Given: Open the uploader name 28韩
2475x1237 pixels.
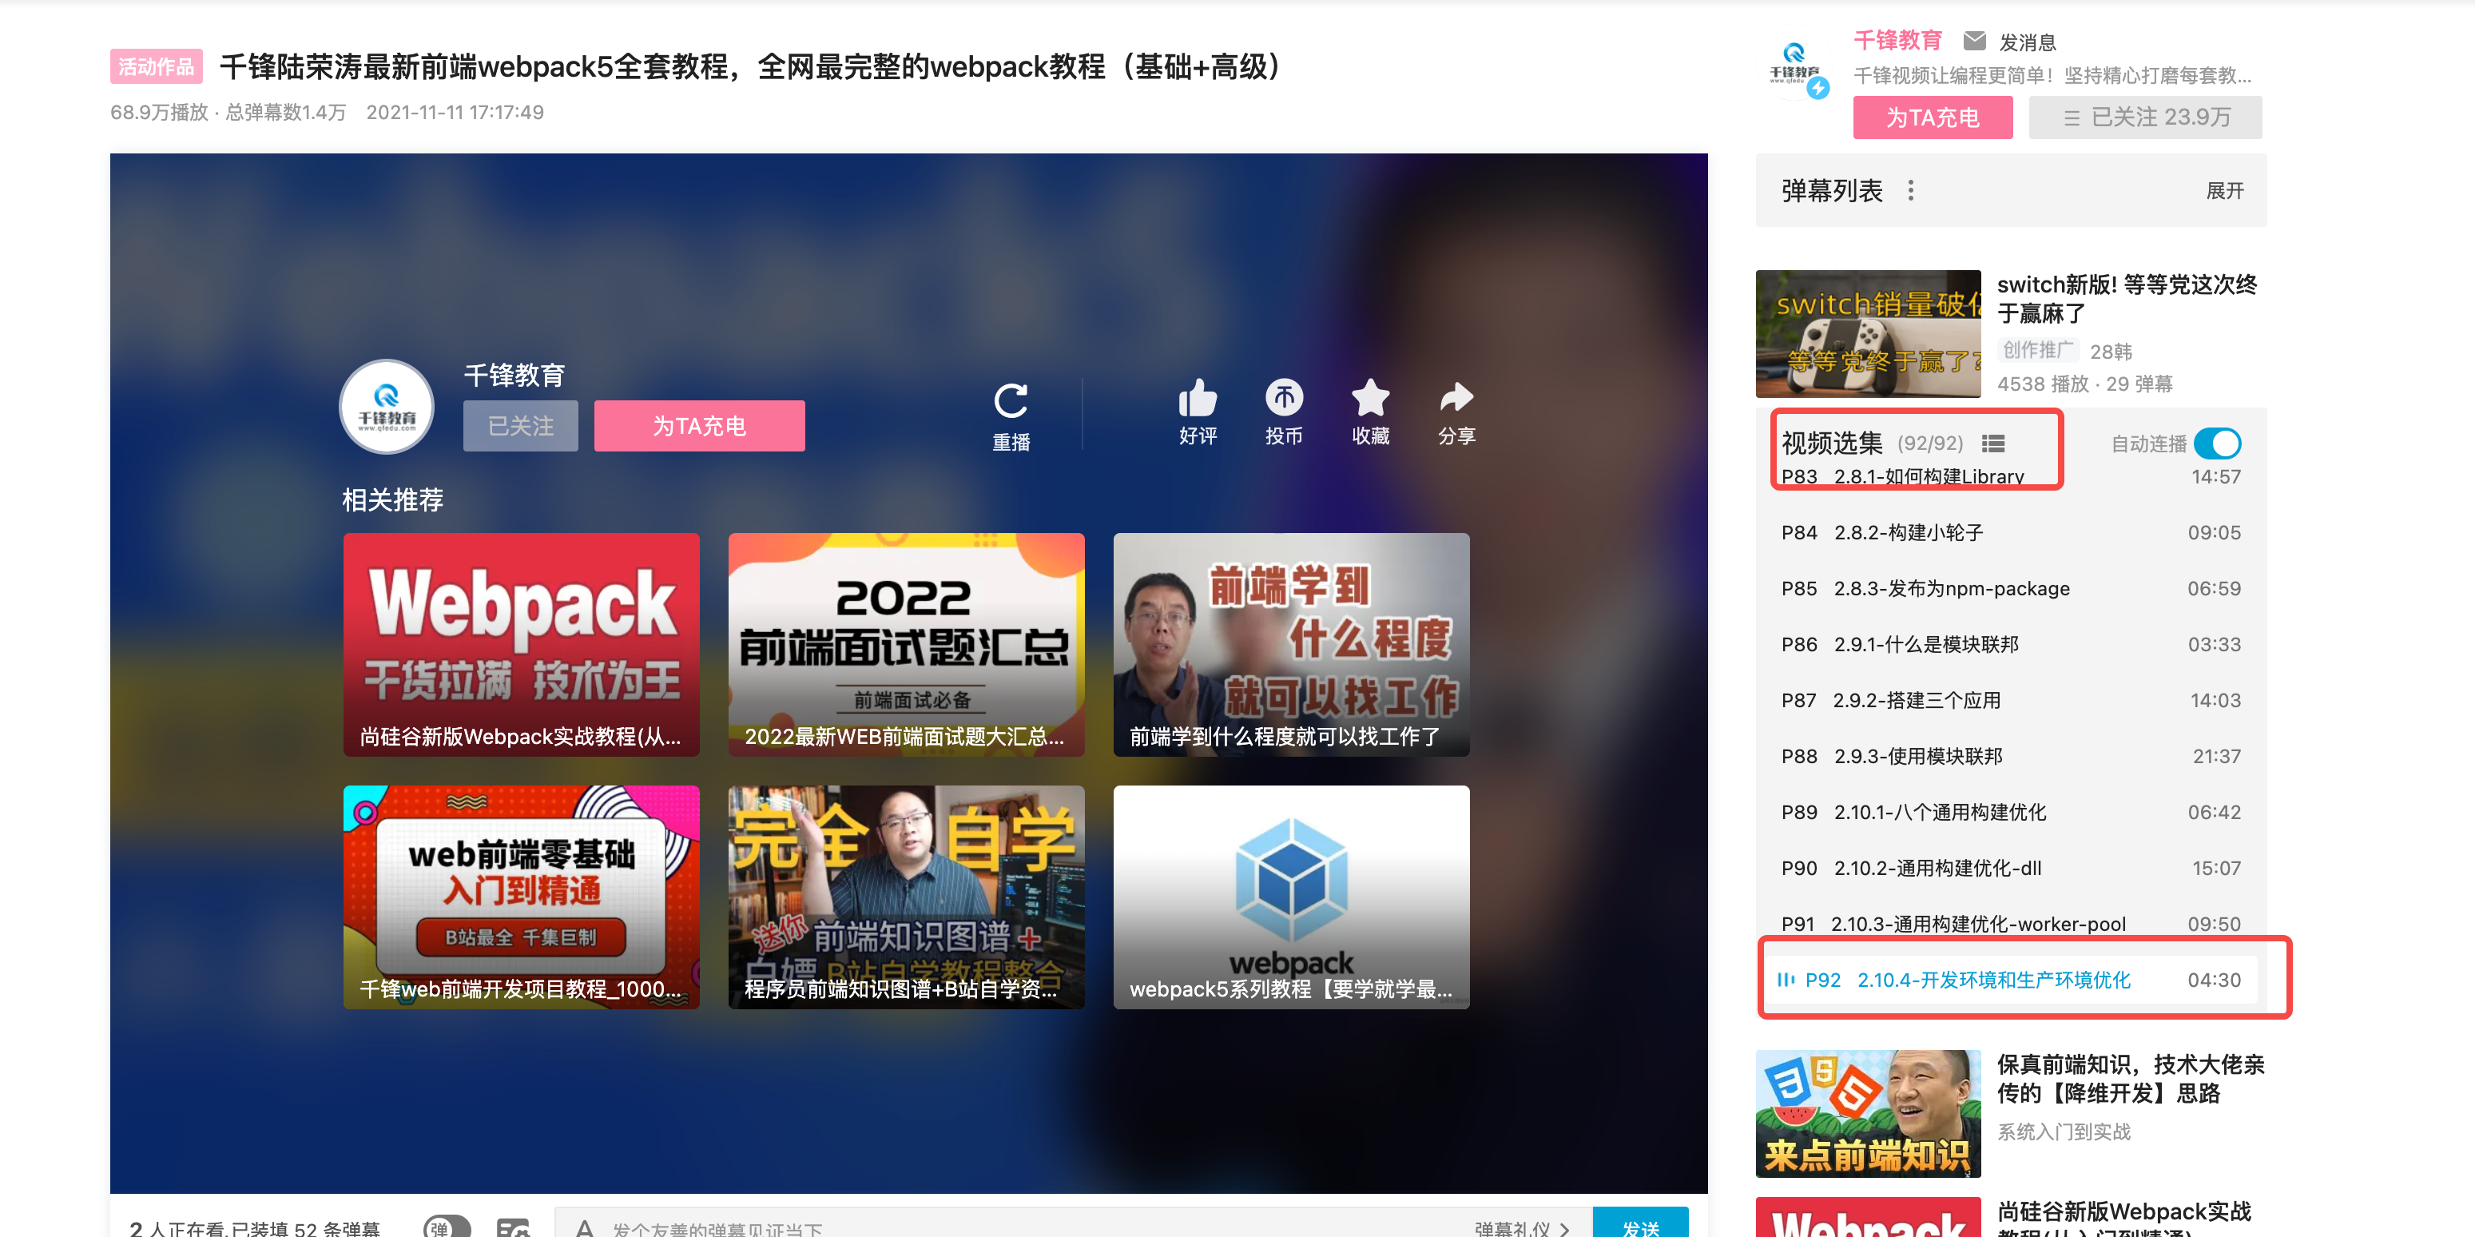Looking at the screenshot, I should (x=2111, y=352).
